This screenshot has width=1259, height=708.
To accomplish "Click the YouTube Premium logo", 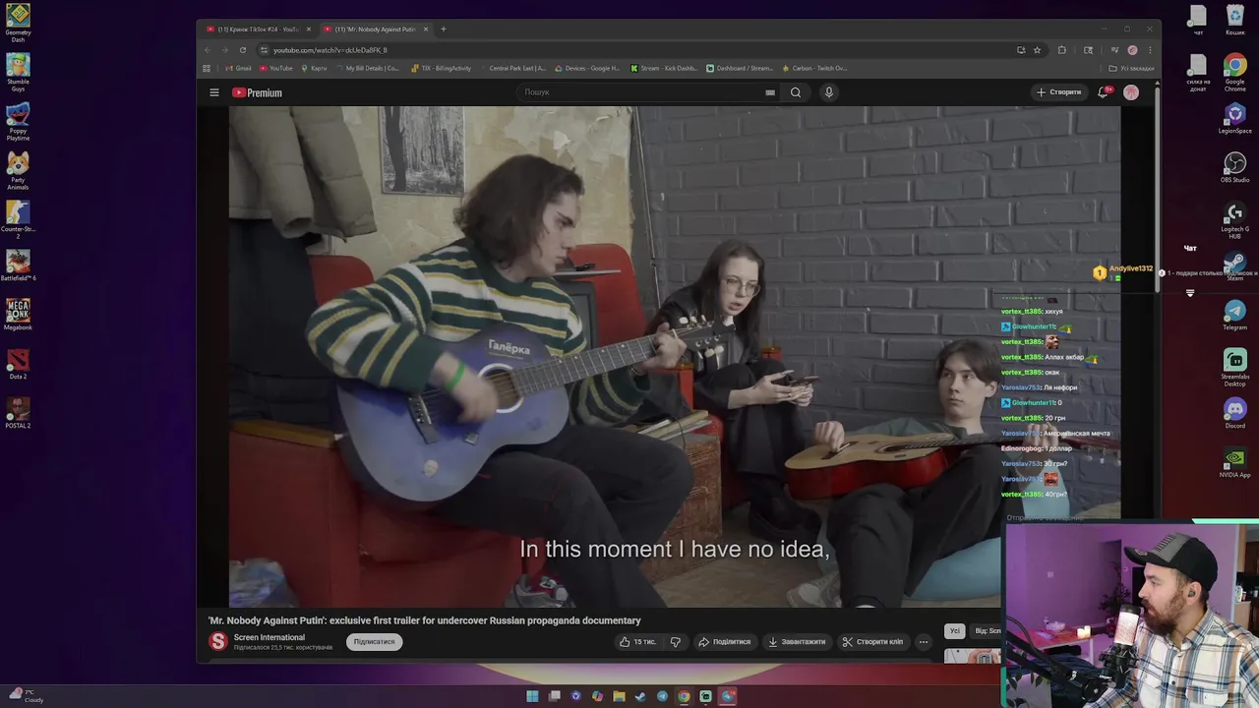I will [x=257, y=92].
